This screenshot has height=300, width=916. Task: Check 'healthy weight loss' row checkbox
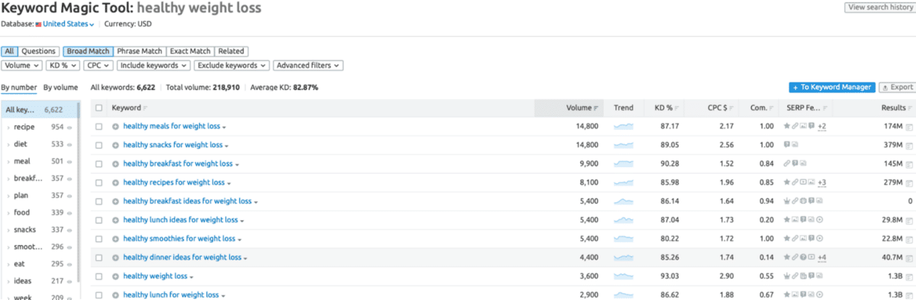[98, 276]
